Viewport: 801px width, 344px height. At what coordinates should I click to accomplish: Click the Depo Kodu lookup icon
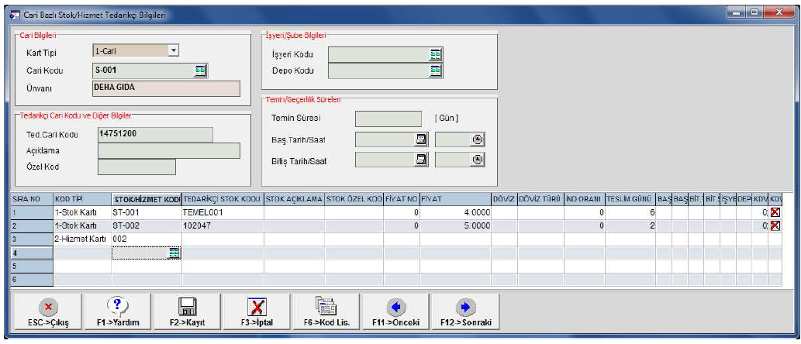(435, 71)
